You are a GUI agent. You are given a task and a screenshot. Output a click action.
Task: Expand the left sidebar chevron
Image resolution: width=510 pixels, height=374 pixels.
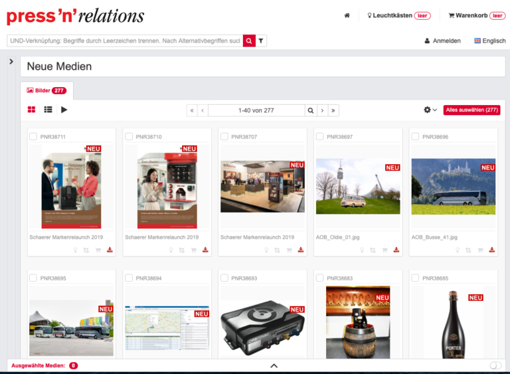click(x=11, y=61)
